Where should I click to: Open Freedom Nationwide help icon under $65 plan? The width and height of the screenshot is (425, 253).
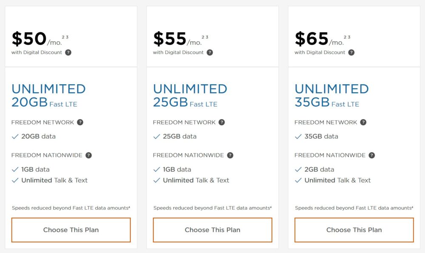point(372,155)
